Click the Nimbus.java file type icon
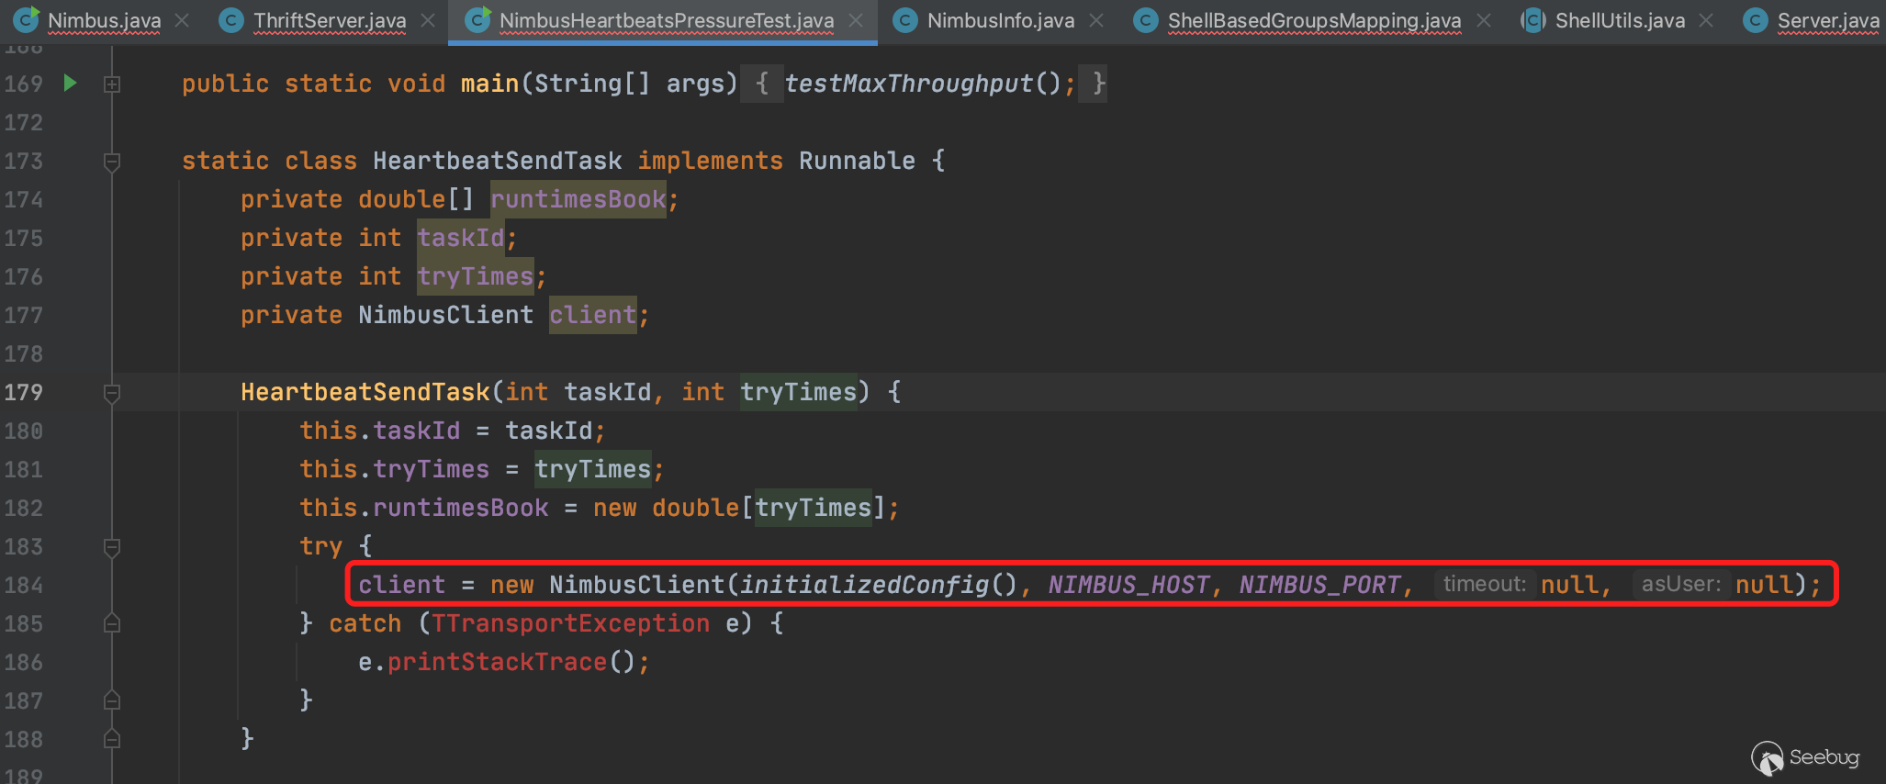The height and width of the screenshot is (784, 1886). [26, 19]
